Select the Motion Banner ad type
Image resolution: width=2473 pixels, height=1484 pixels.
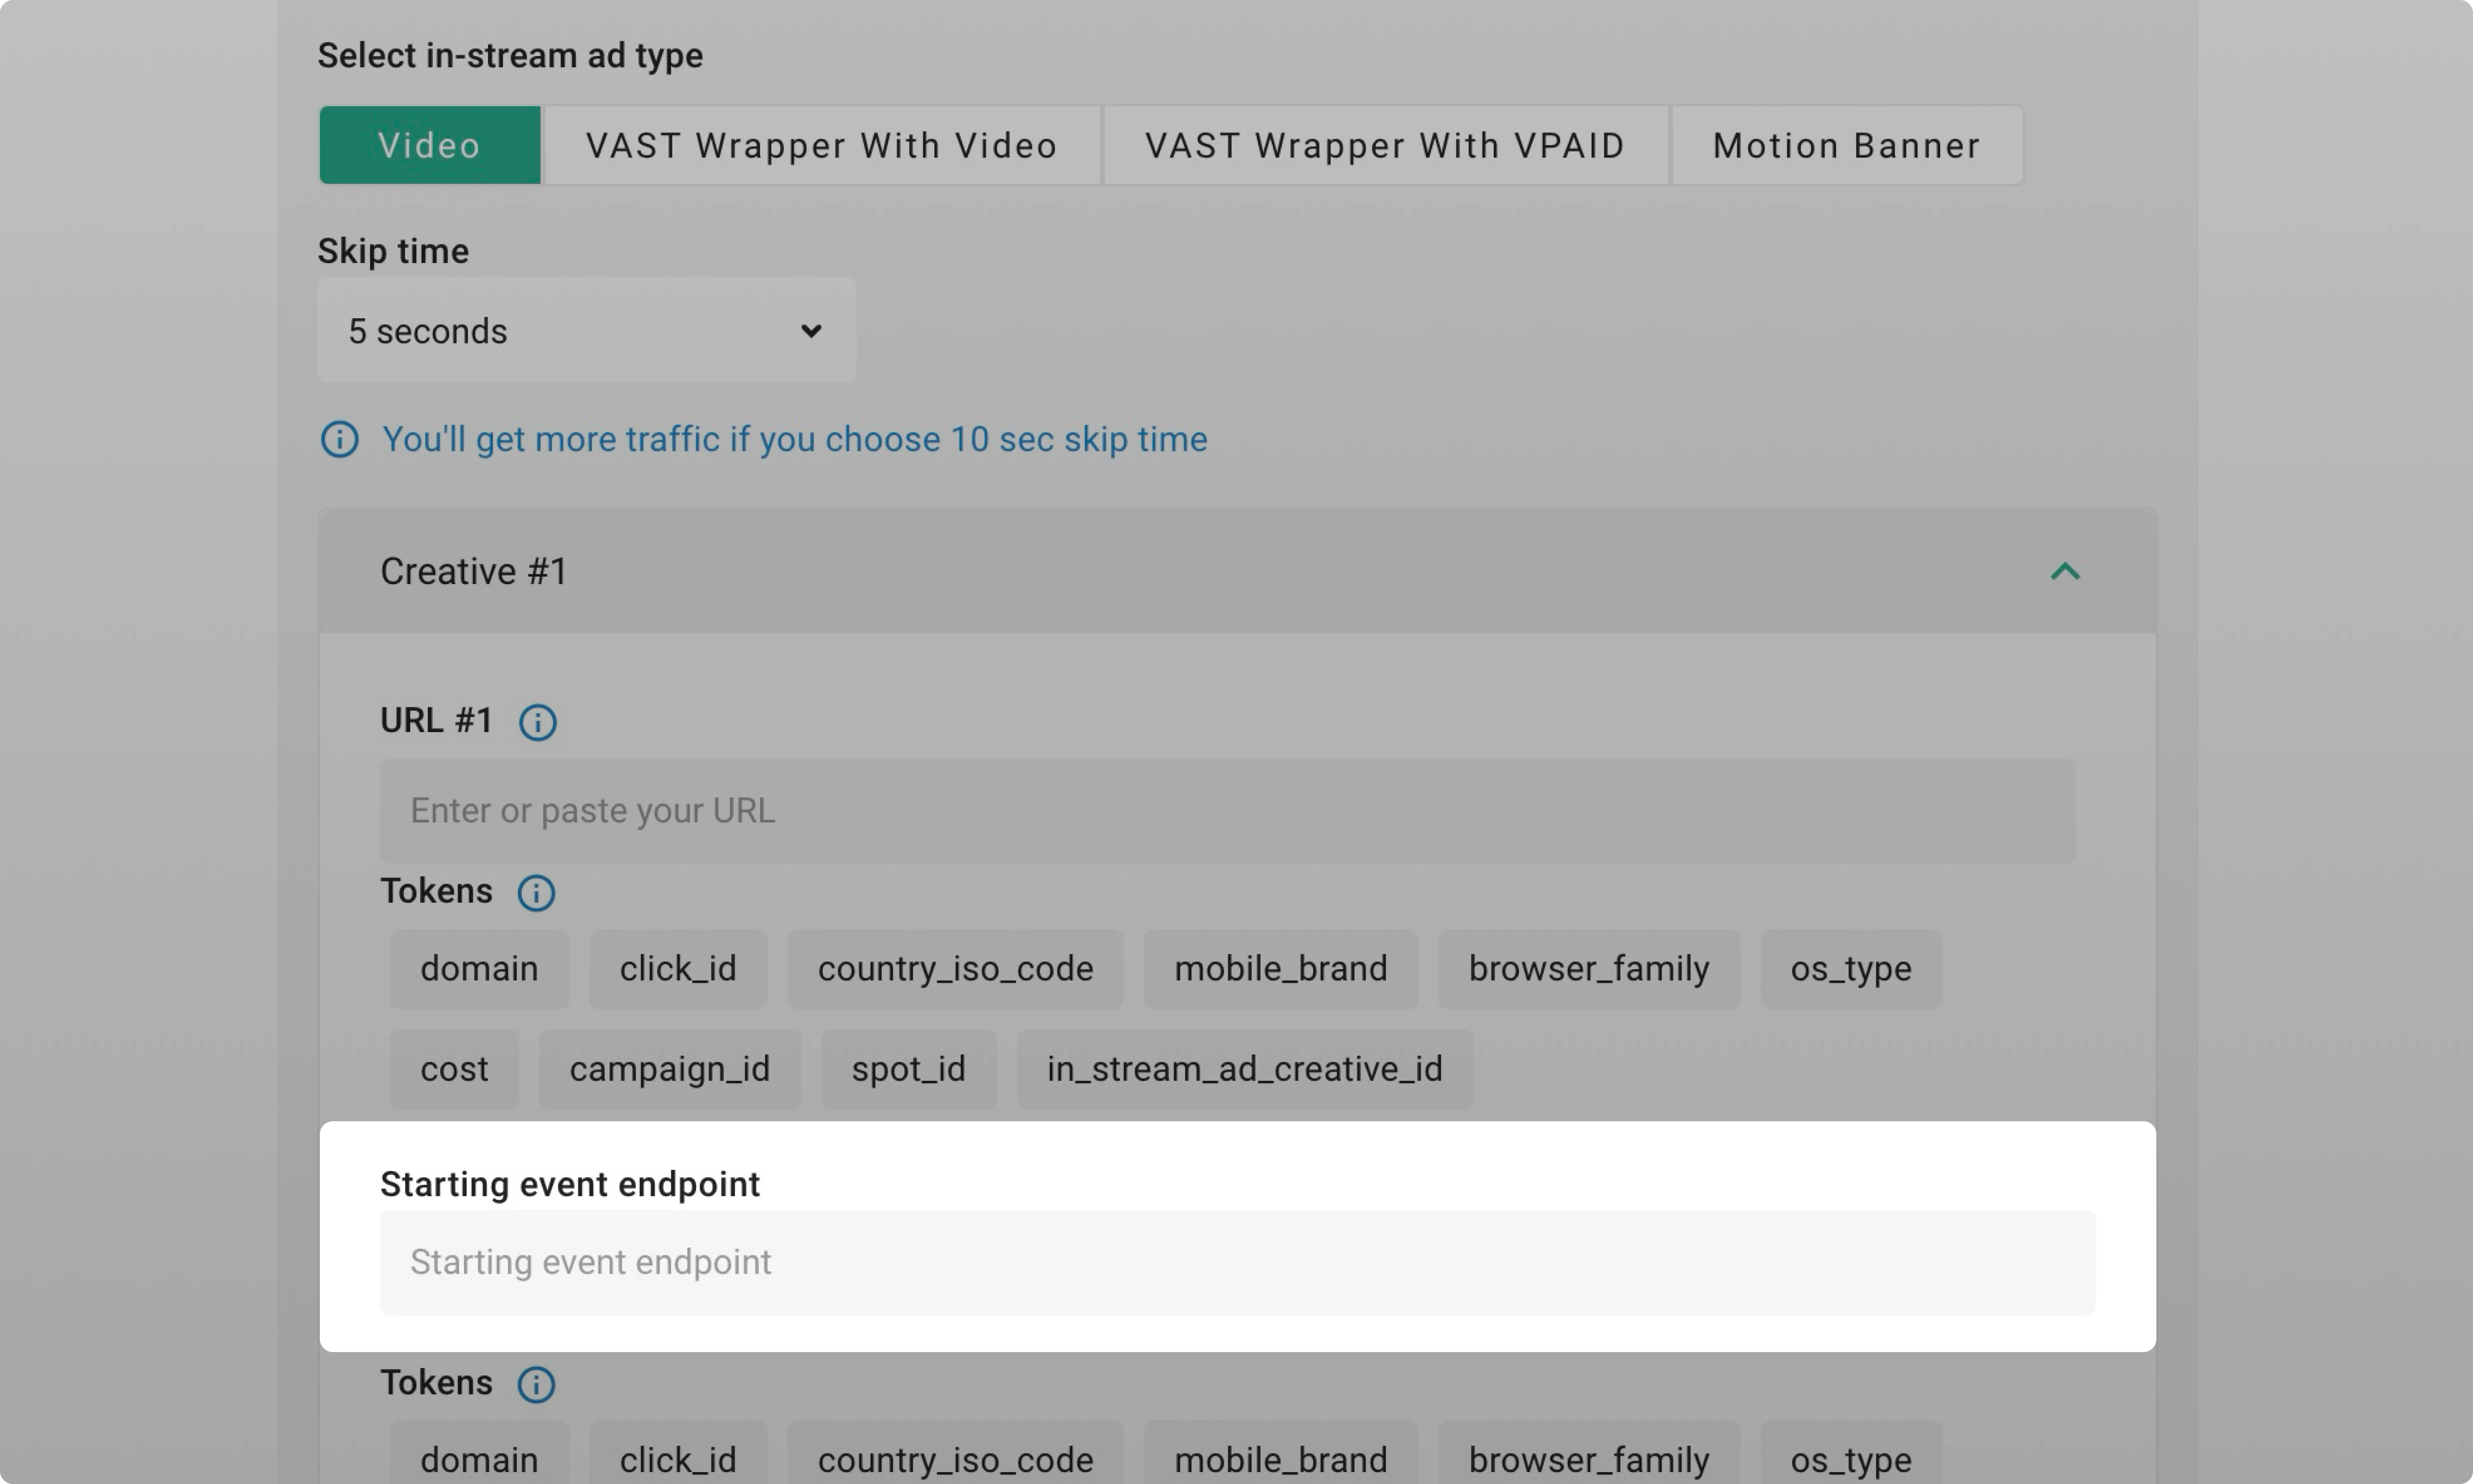tap(1845, 145)
